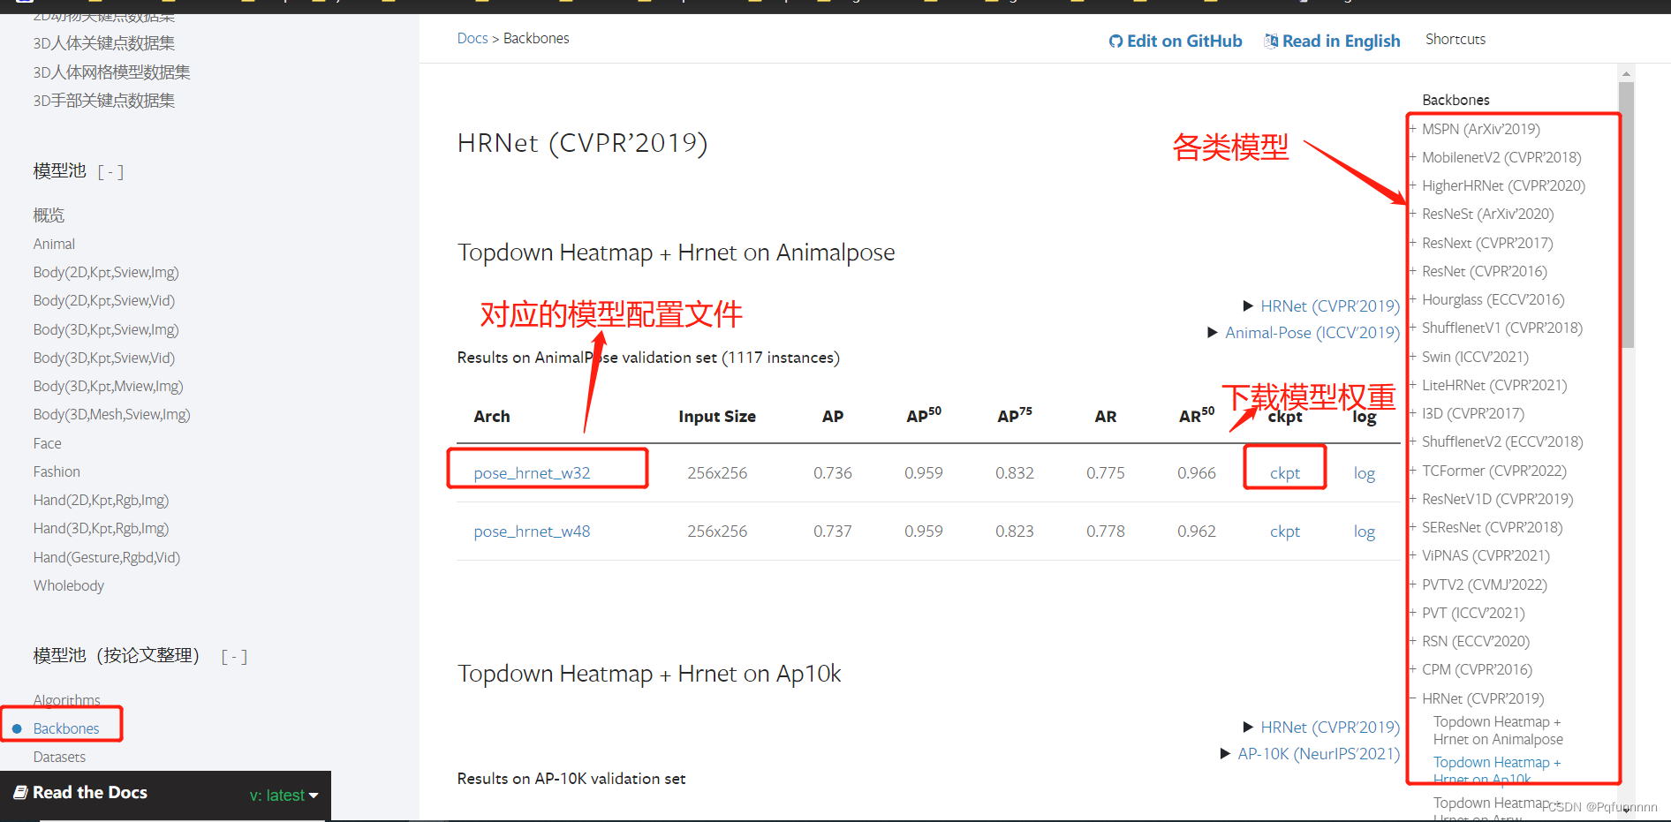Click the GitHub icon beside Edit on GitHub
Viewport: 1671px width, 822px height.
point(1115,41)
